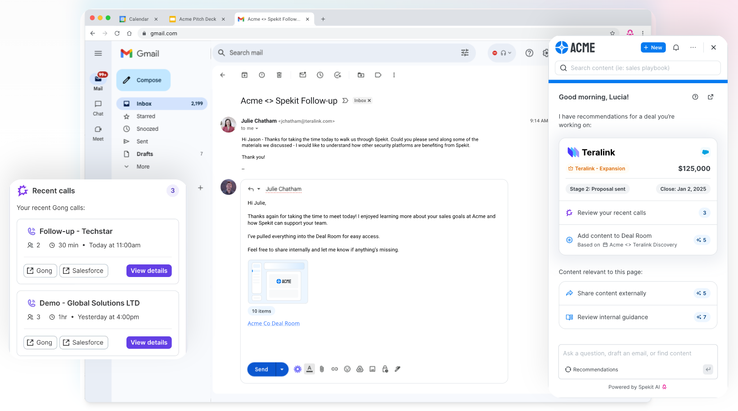The width and height of the screenshot is (738, 411).
Task: Open Acme panel in external window icon
Action: [x=711, y=97]
